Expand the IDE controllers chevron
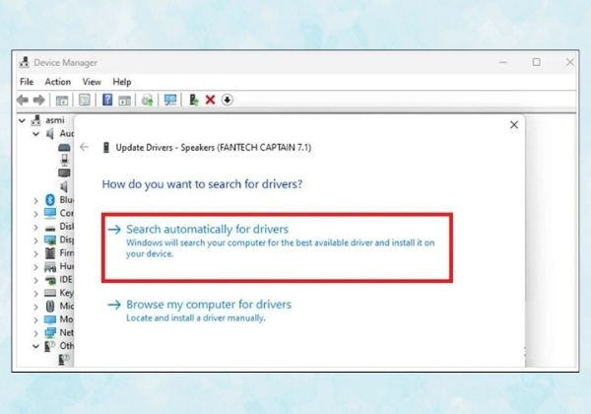The height and width of the screenshot is (414, 591). point(35,281)
